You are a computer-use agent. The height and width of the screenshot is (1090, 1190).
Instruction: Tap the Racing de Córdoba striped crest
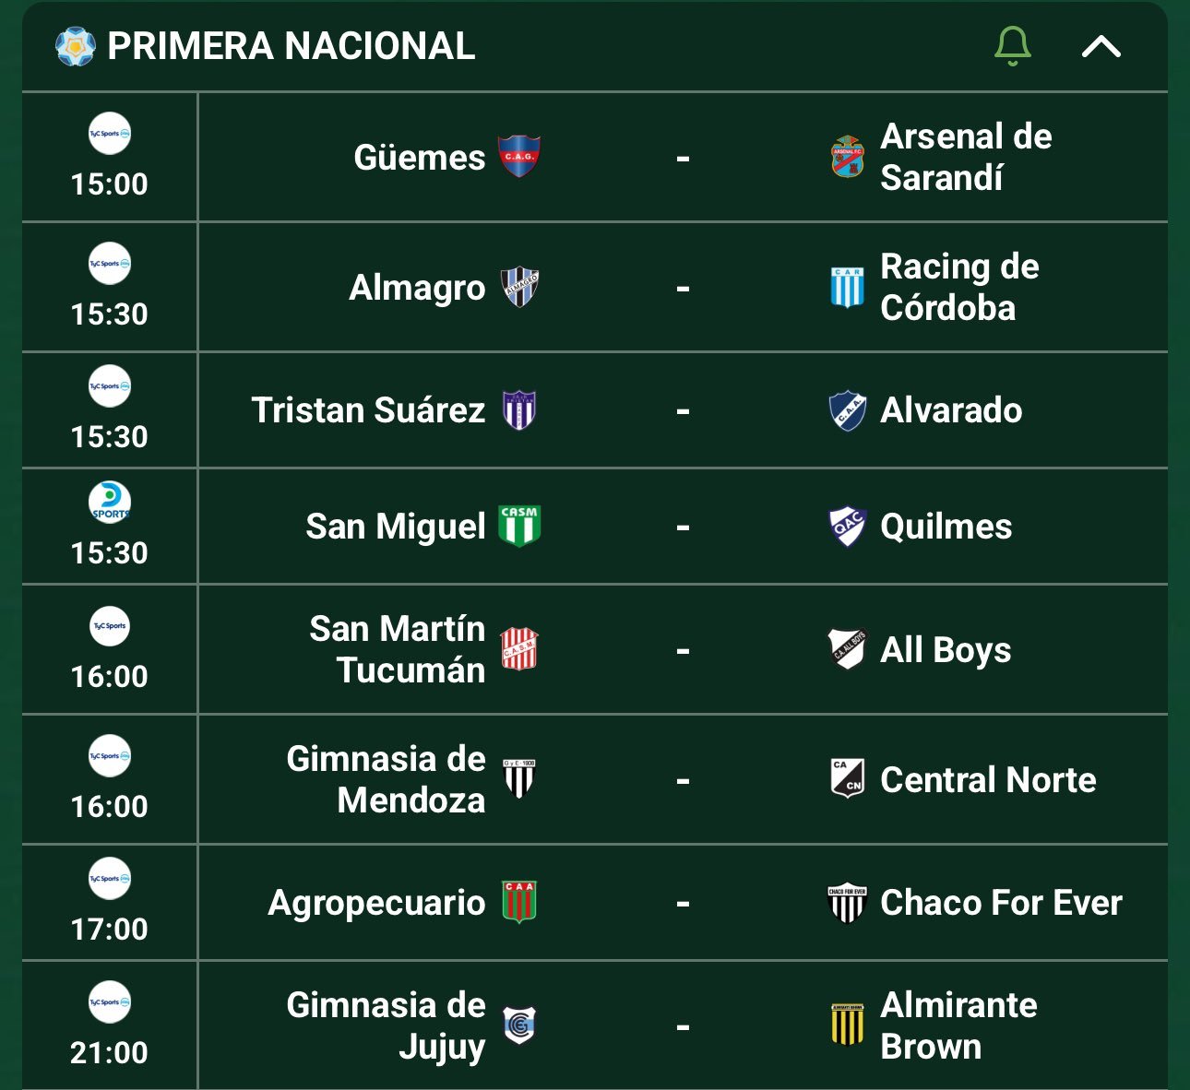pos(847,287)
